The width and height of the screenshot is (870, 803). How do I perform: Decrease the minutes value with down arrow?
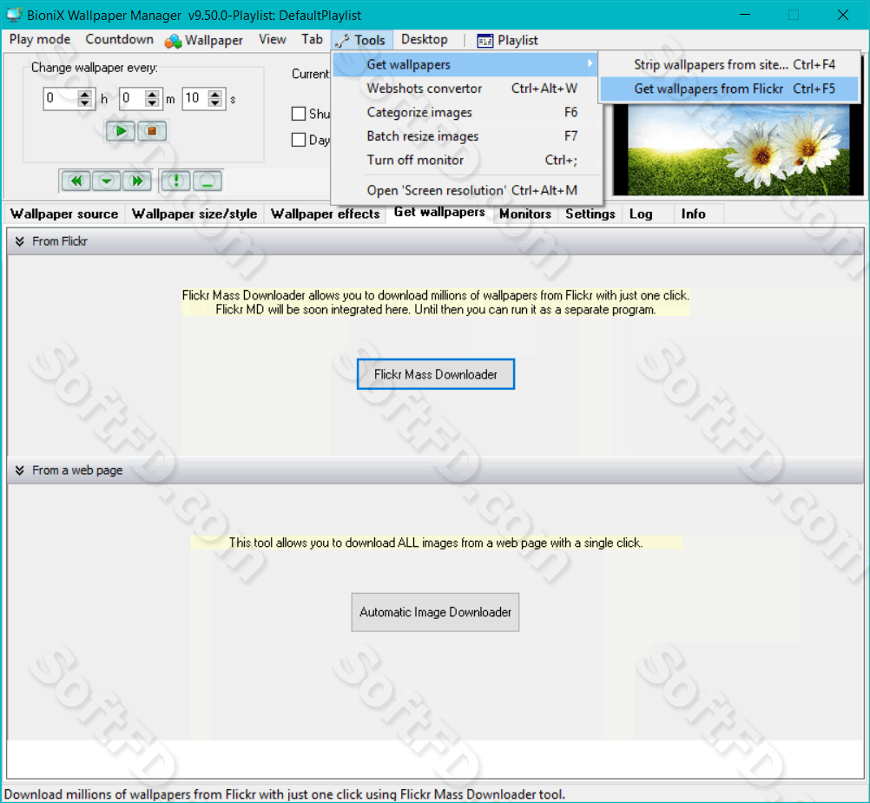pyautogui.click(x=152, y=103)
